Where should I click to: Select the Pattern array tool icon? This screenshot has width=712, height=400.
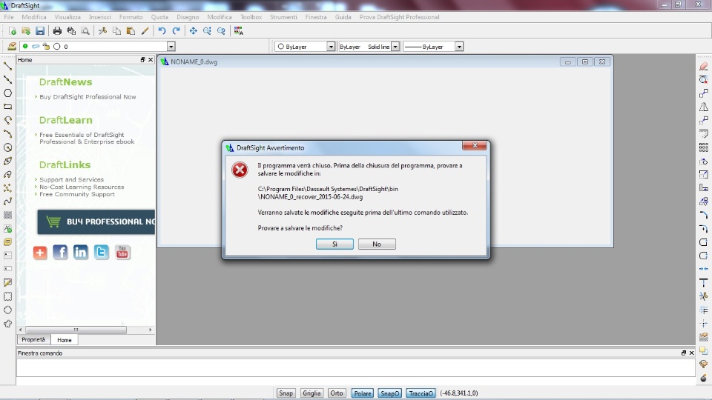pyautogui.click(x=703, y=147)
